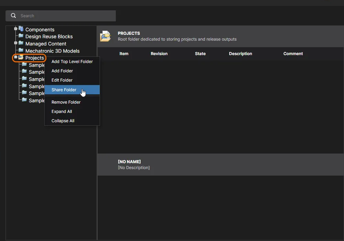Click the large Projects folder icon in the header
This screenshot has height=241, width=344.
(x=106, y=36)
